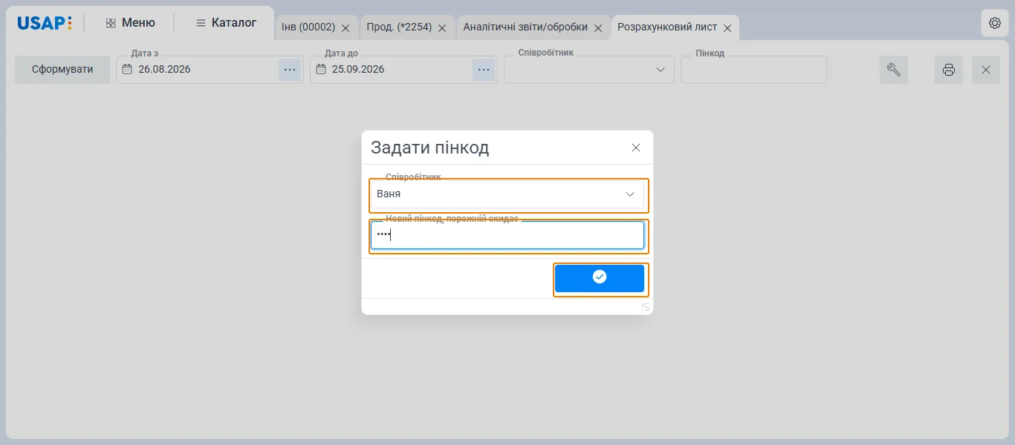Switch to Аналітичні звіти/обробки tab
The width and height of the screenshot is (1015, 445).
tap(525, 27)
